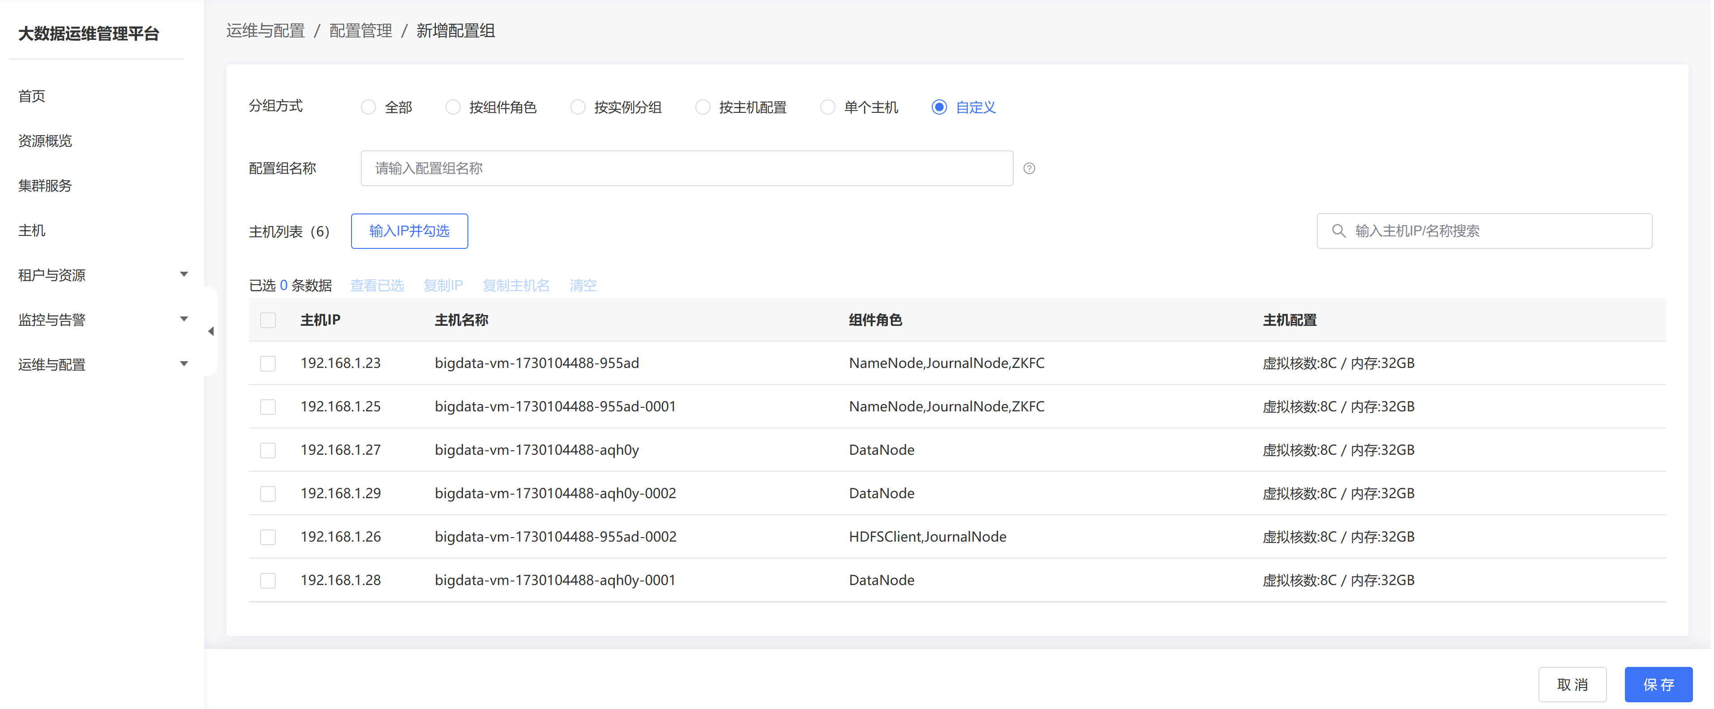
Task: Select the 自定义 radio option
Action: point(940,107)
